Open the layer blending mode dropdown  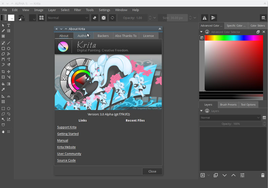pos(230,118)
